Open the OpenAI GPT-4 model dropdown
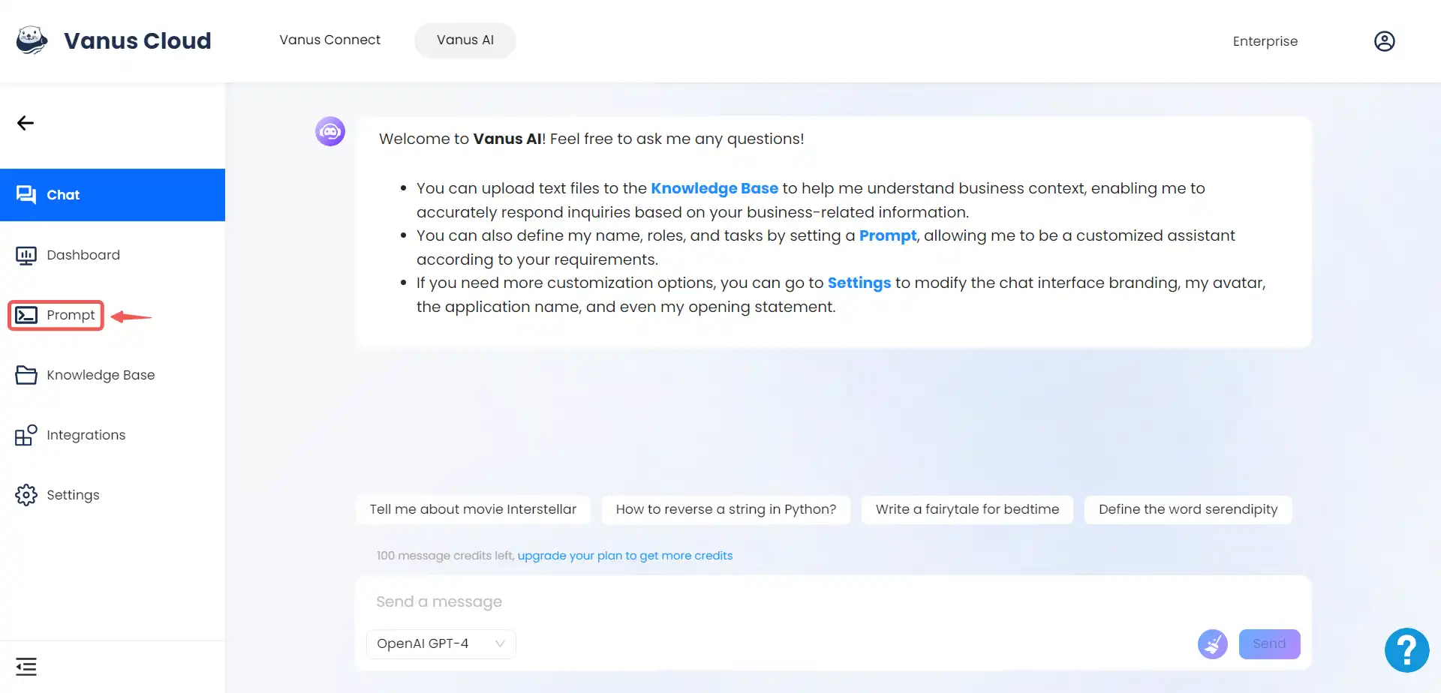1441x693 pixels. [441, 643]
